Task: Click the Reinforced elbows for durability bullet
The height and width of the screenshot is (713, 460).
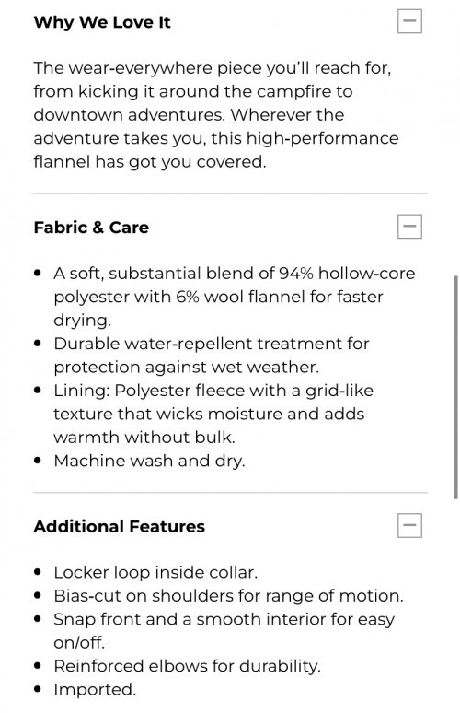Action: (187, 666)
